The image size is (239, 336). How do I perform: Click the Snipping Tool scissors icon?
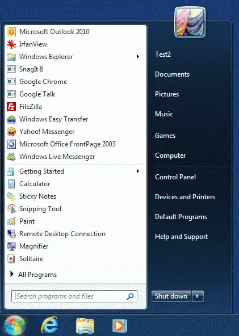coord(11,209)
